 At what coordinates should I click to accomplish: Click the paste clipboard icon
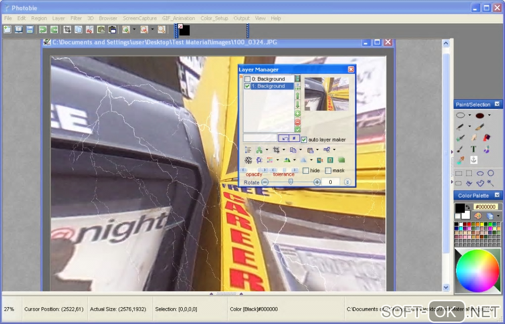101,30
